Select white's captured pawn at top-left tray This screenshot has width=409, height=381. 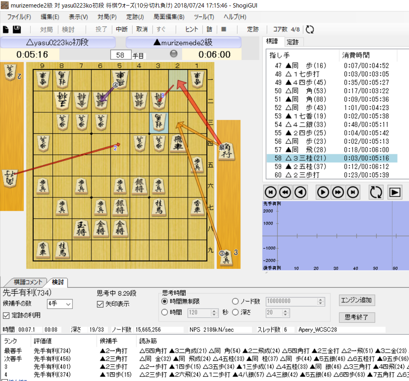[x=10, y=72]
